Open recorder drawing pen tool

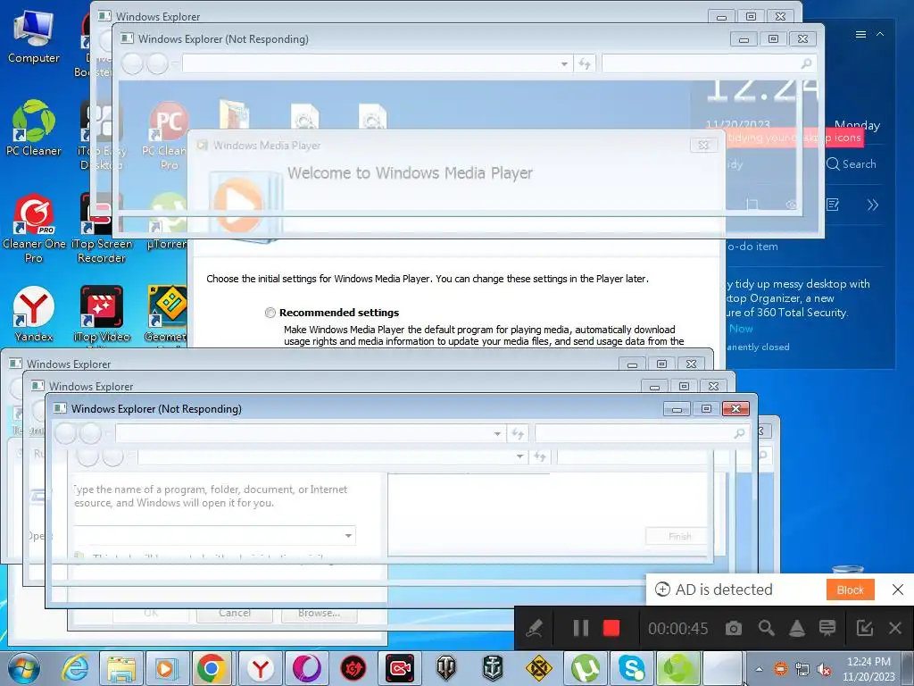pyautogui.click(x=535, y=628)
